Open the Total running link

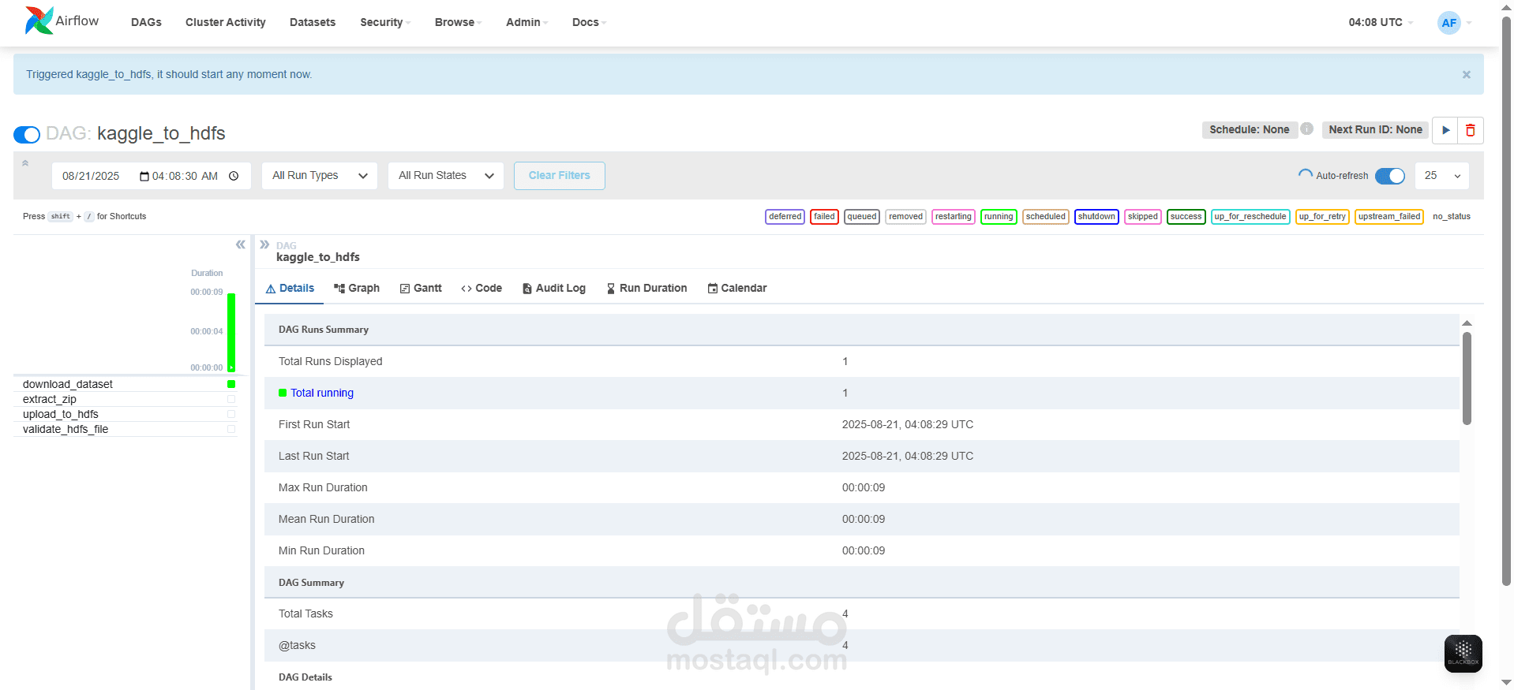[321, 393]
